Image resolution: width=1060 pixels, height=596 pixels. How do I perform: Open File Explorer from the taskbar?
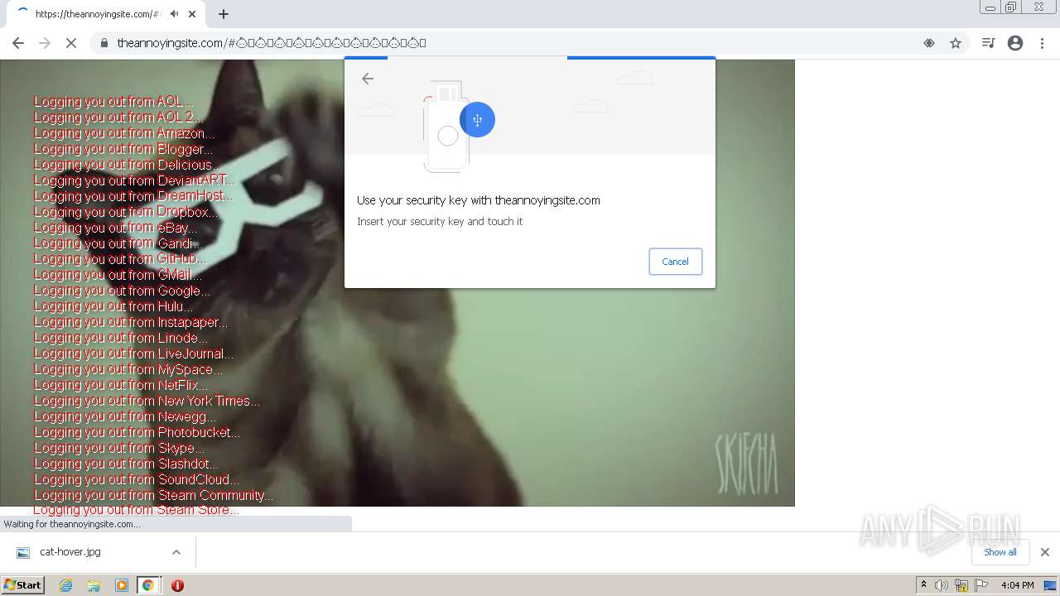coord(94,585)
